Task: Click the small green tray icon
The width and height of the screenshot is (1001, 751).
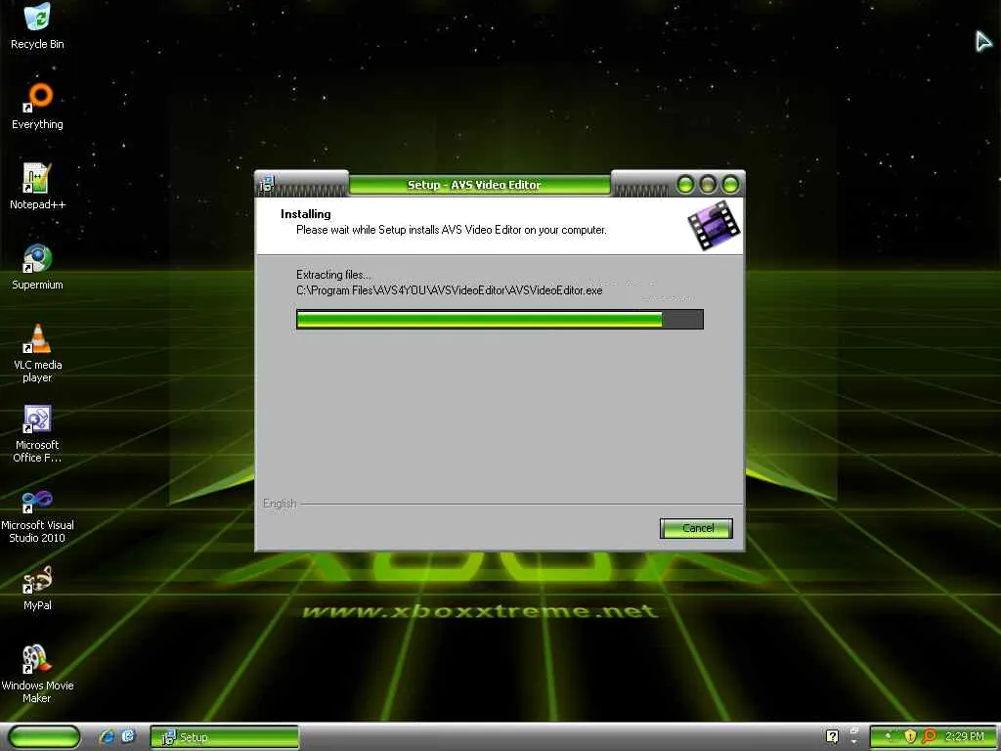Action: click(x=889, y=736)
